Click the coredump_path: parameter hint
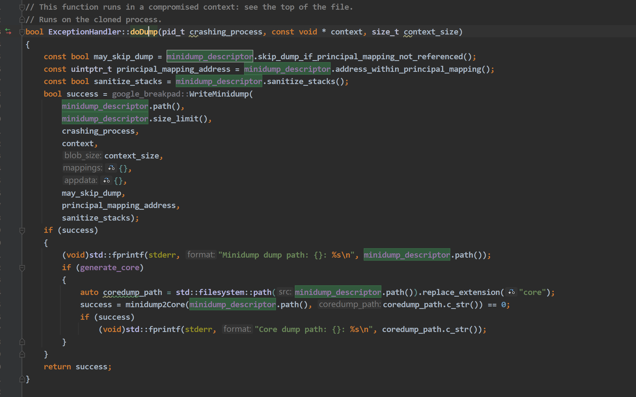 coord(349,304)
